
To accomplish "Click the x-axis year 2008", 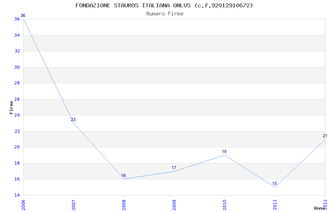I will coord(124,205).
